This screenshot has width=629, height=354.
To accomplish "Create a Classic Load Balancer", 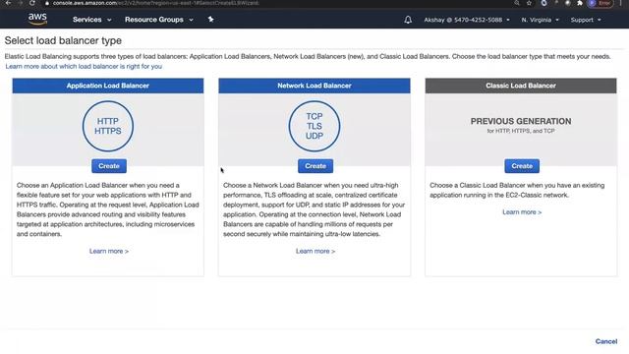I will (522, 166).
